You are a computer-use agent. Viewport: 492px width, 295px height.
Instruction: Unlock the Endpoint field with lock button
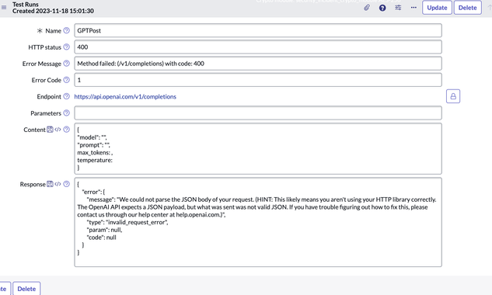coord(453,96)
